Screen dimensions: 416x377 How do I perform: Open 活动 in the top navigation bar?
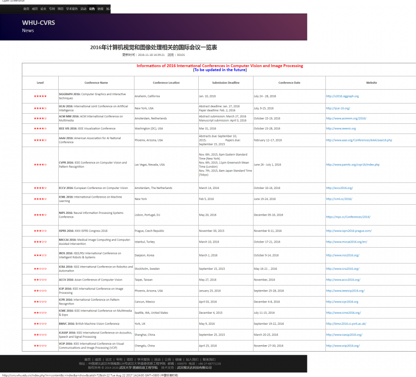[x=83, y=9]
